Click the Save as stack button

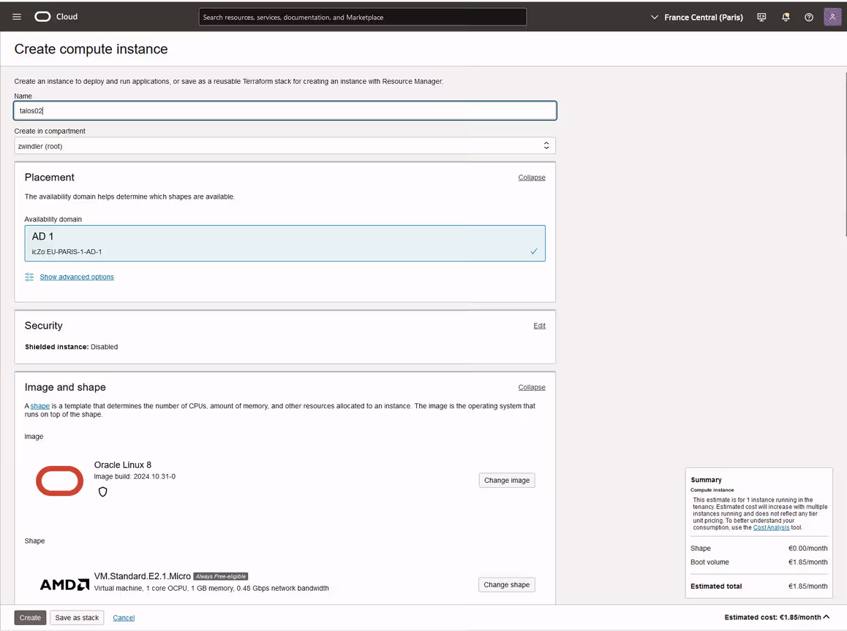(77, 618)
